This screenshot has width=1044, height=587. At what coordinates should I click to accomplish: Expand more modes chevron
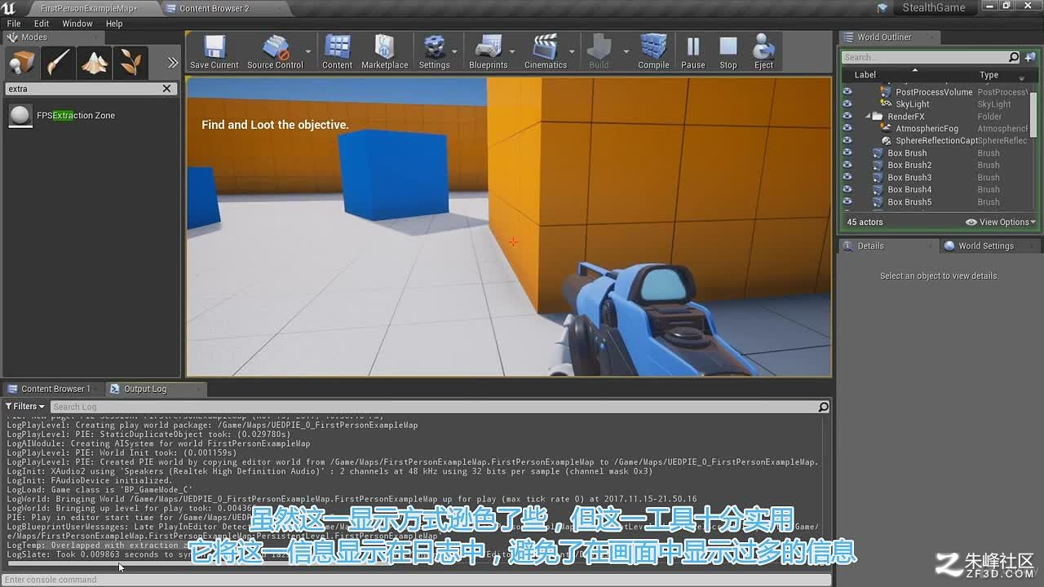(172, 63)
